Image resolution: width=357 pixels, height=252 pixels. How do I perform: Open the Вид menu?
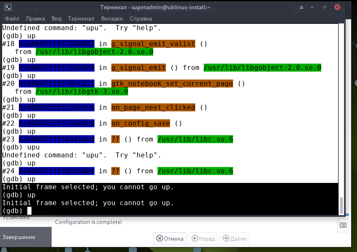[56, 18]
